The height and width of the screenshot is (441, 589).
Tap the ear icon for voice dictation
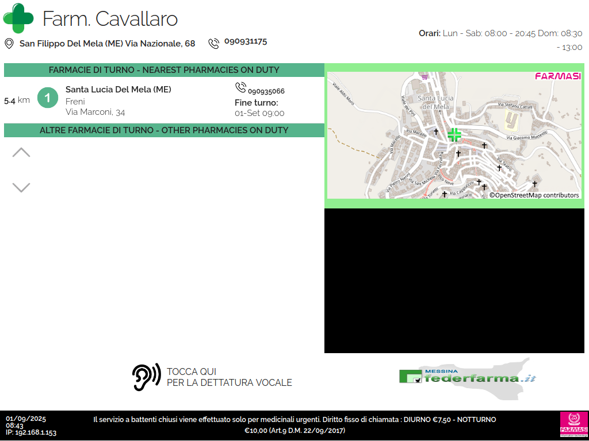point(146,377)
